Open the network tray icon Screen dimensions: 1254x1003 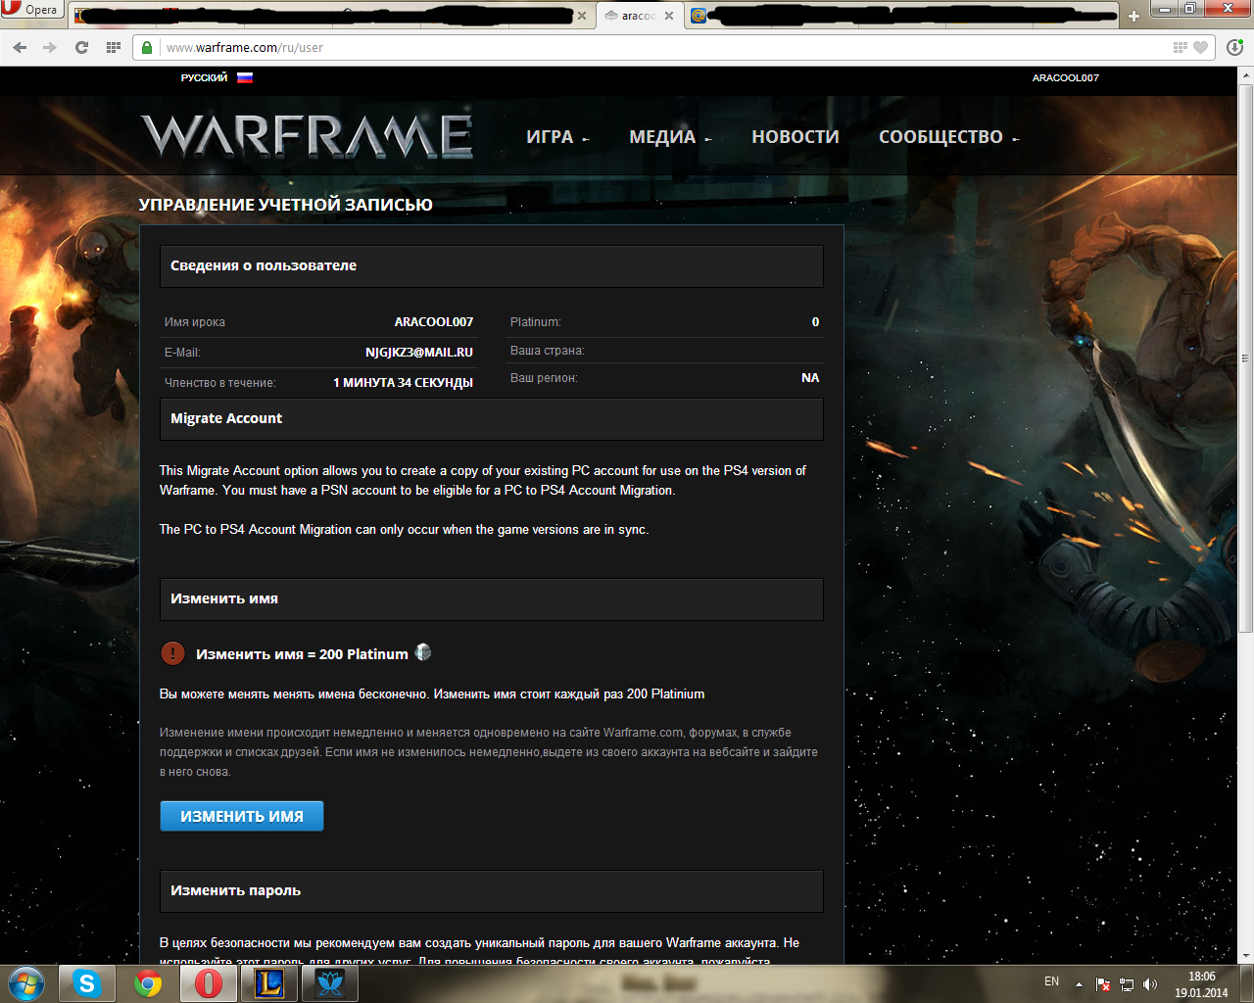[1127, 984]
